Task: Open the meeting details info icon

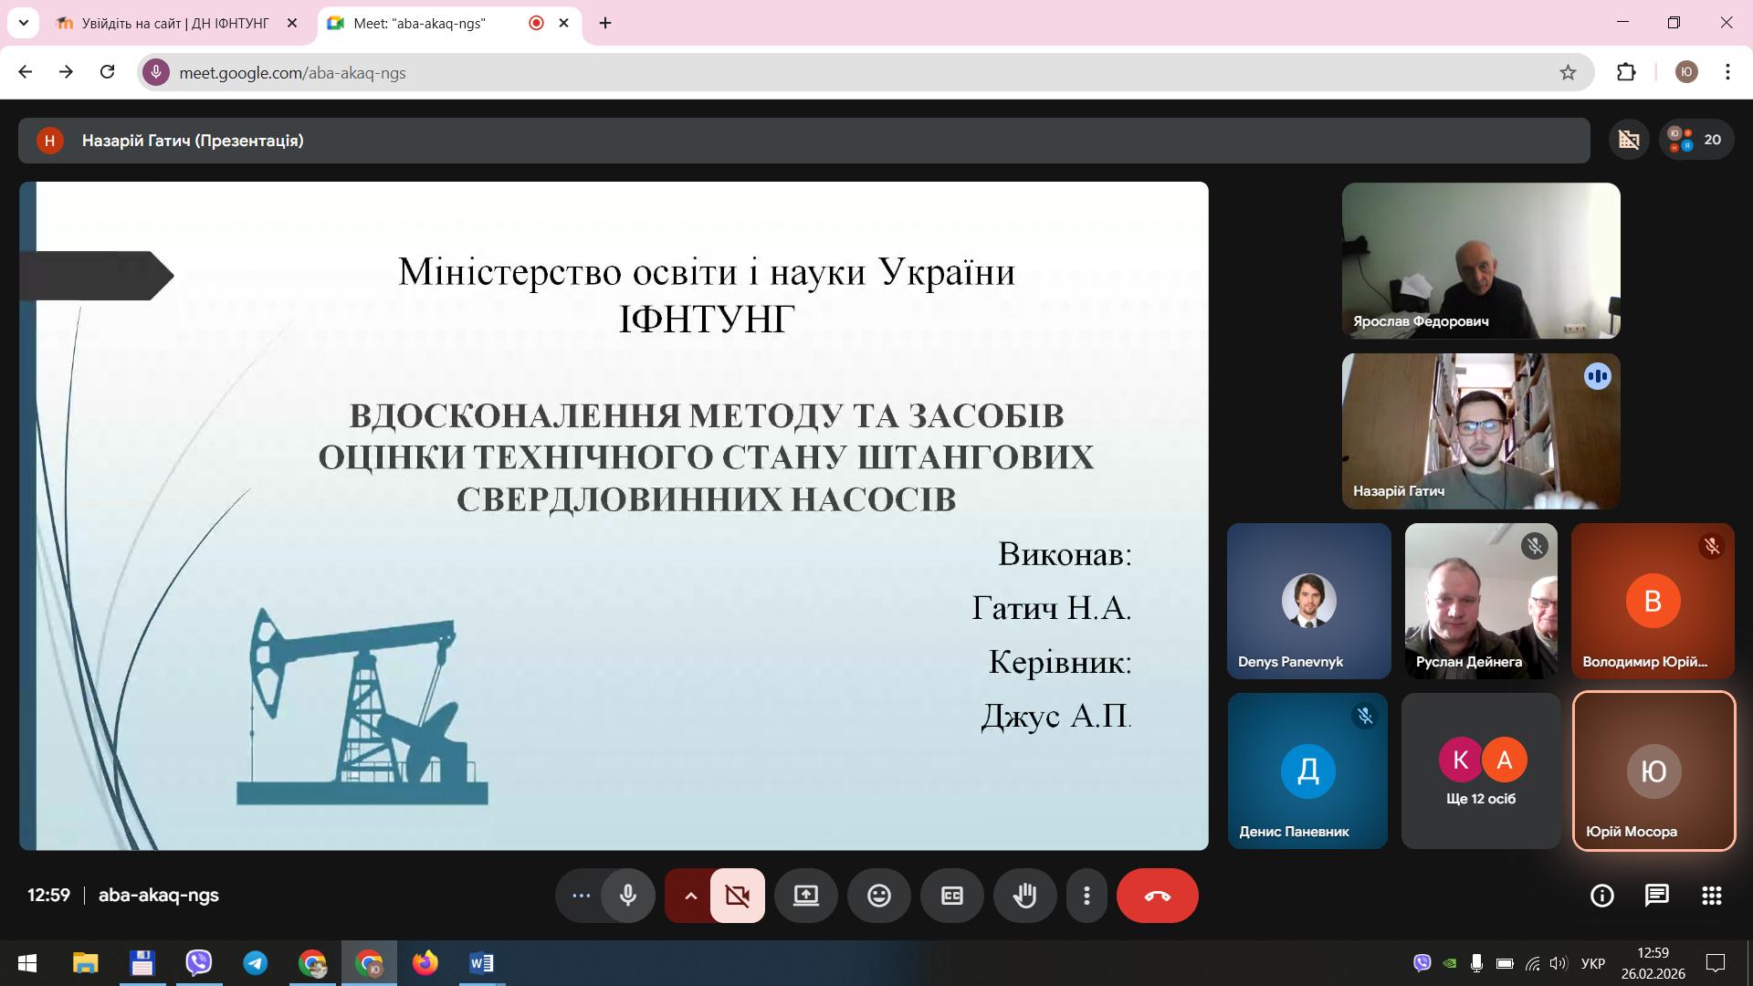Action: 1601,896
